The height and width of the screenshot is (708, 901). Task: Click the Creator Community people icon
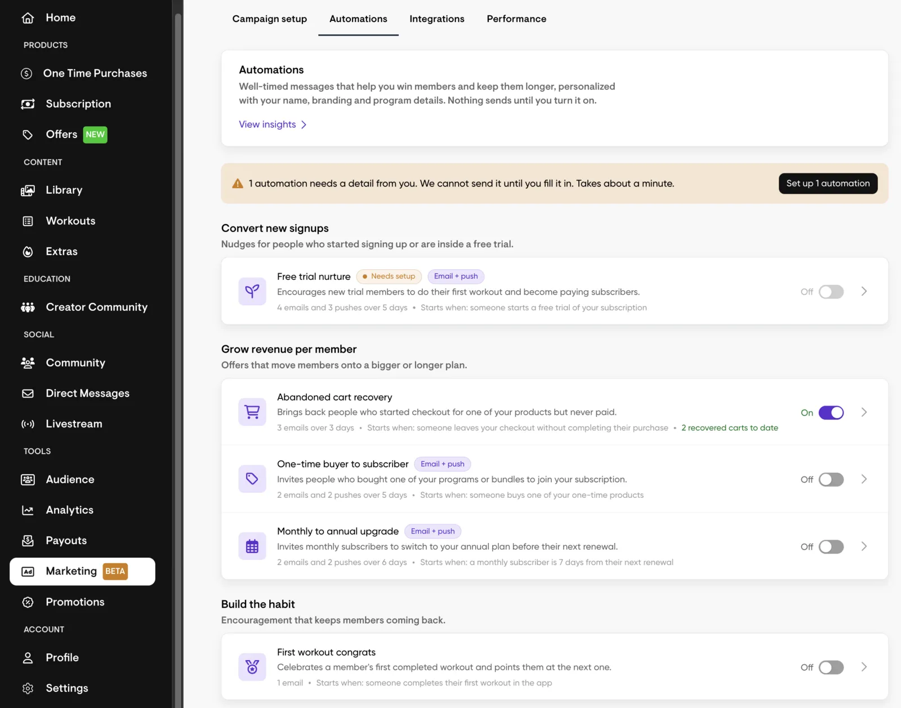point(28,308)
